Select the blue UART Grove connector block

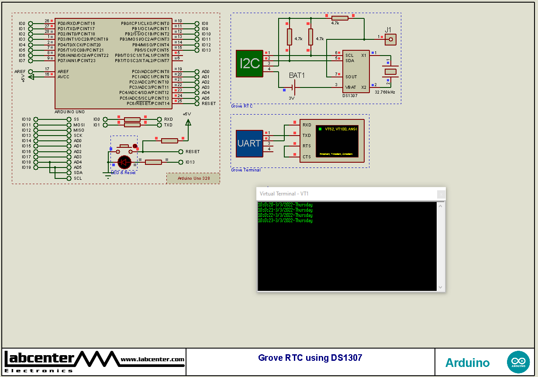(249, 143)
